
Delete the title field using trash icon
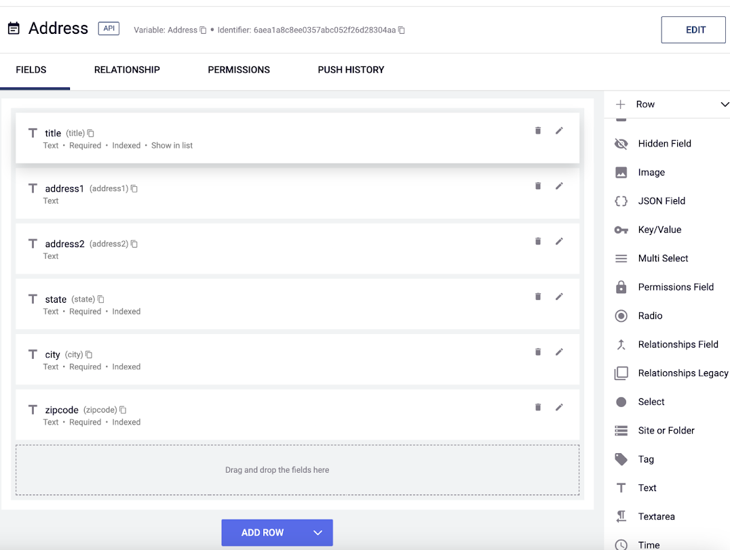pyautogui.click(x=538, y=131)
